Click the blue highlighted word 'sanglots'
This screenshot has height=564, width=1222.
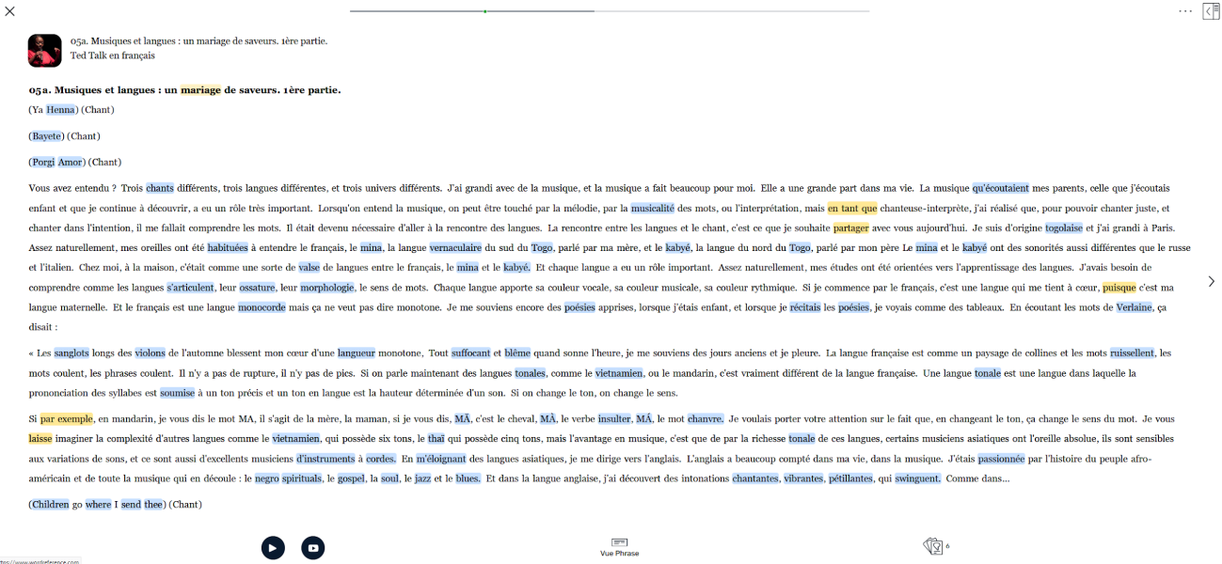[71, 353]
